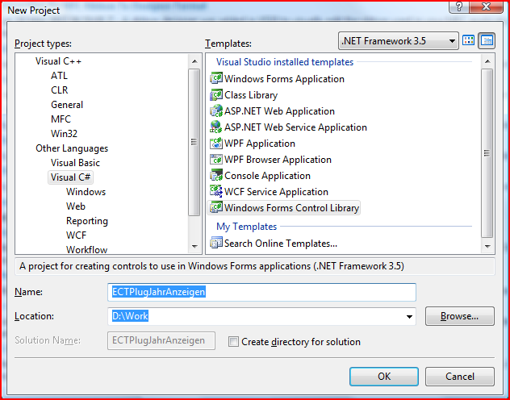Open the Location path dropdown arrow

(x=409, y=316)
